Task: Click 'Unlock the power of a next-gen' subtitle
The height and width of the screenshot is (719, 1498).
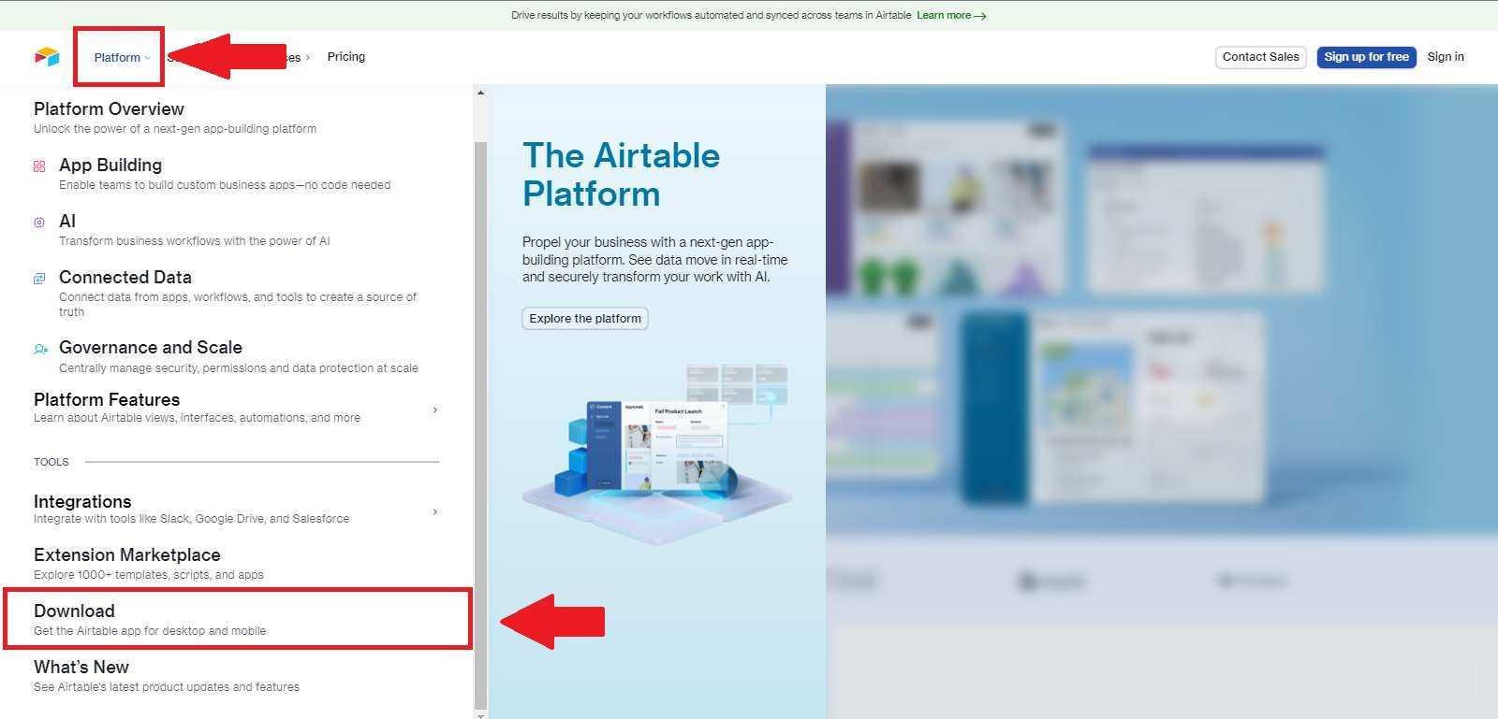Action: [x=175, y=129]
